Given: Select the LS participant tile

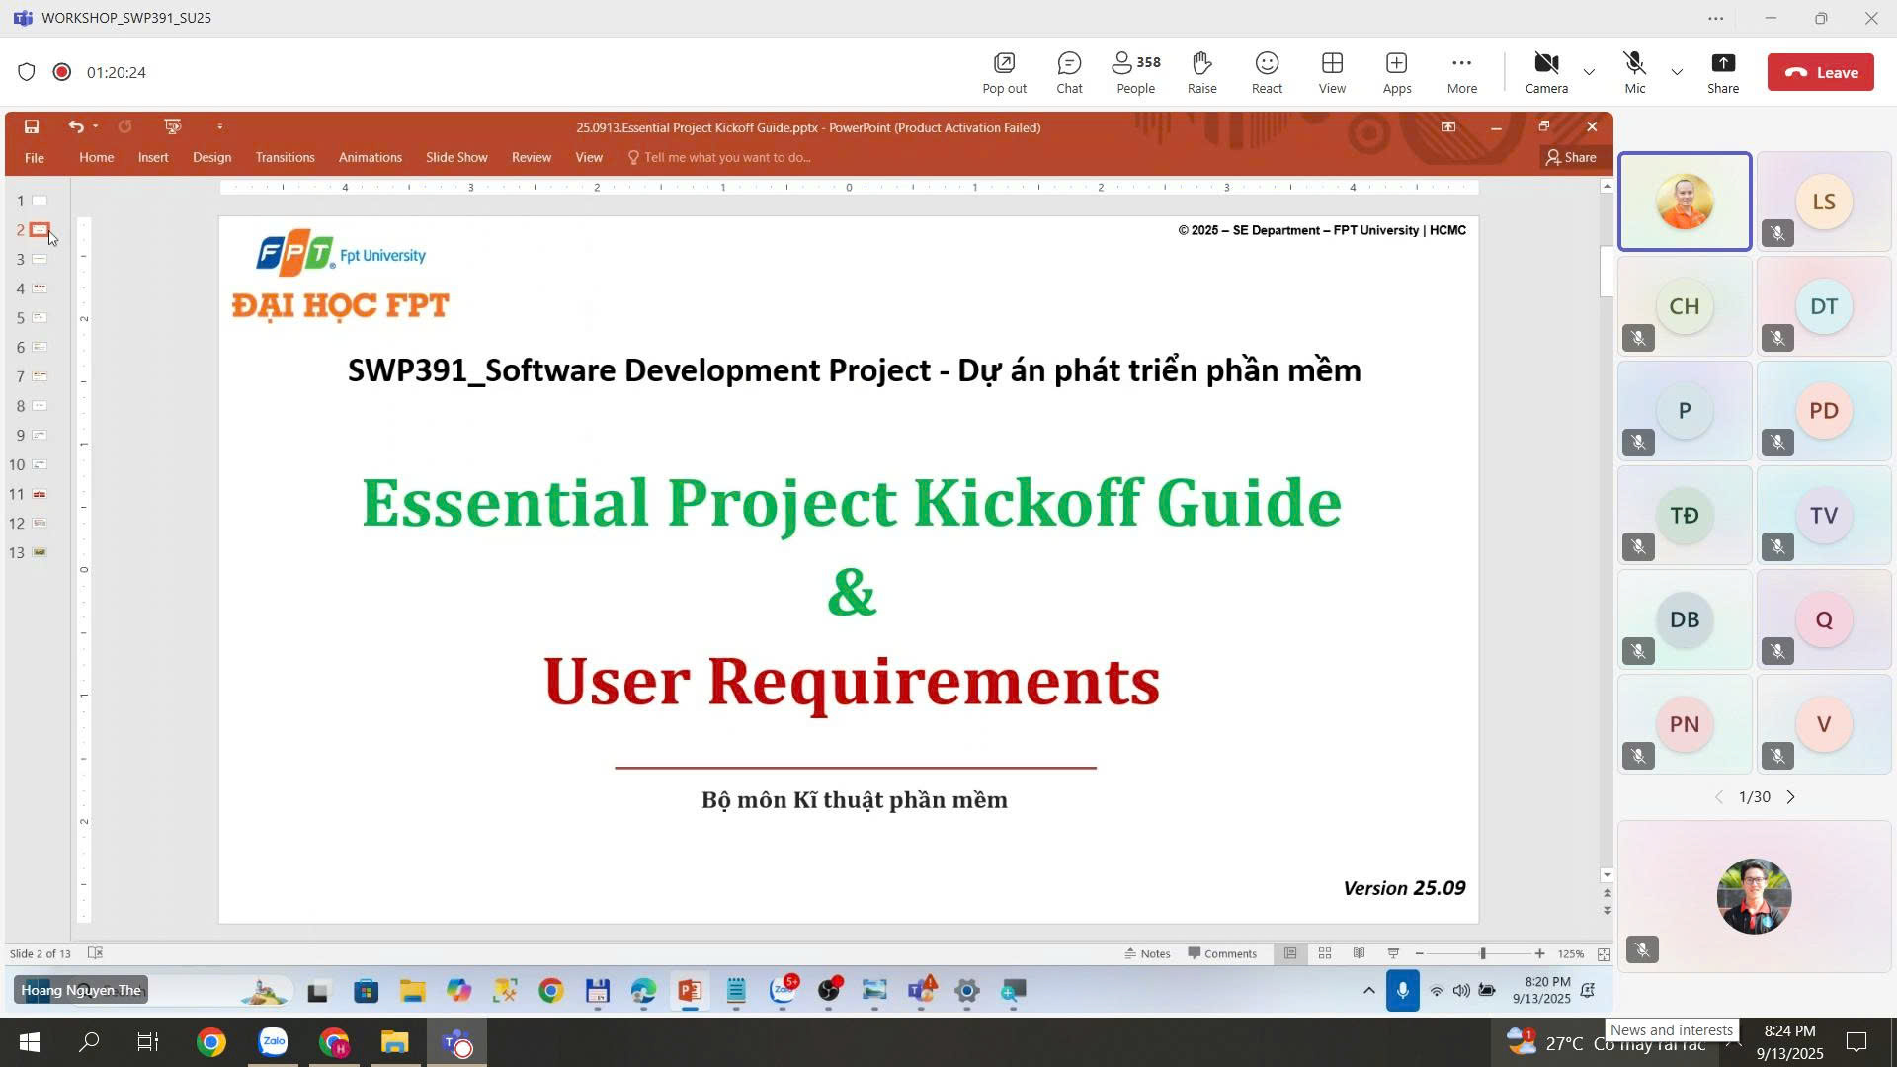Looking at the screenshot, I should (x=1823, y=202).
